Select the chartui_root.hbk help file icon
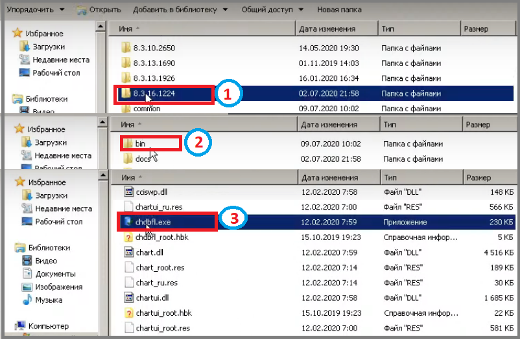520x339 pixels. click(128, 313)
